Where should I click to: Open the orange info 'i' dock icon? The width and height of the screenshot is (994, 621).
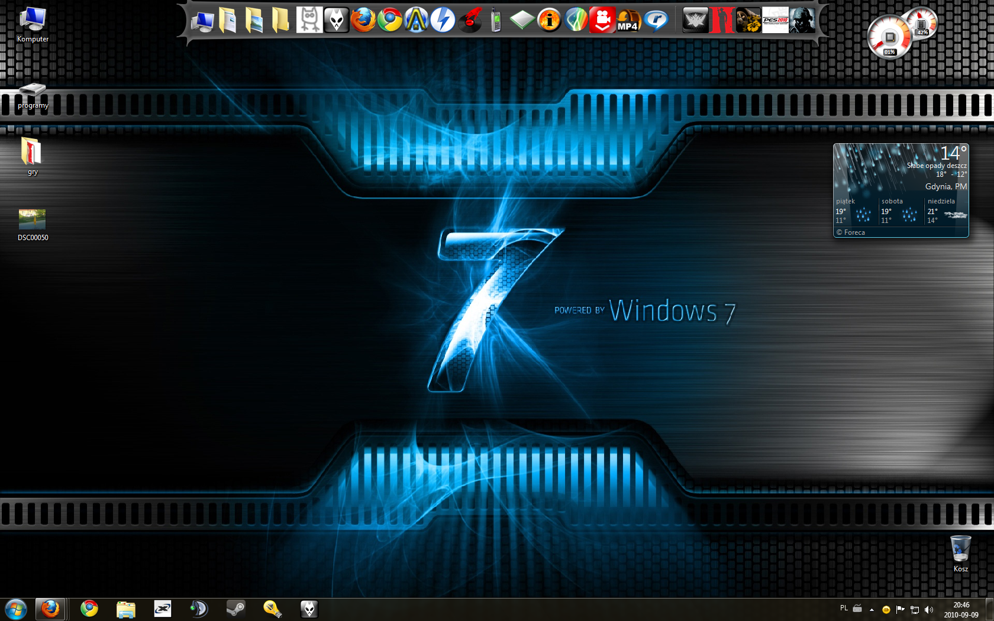549,20
